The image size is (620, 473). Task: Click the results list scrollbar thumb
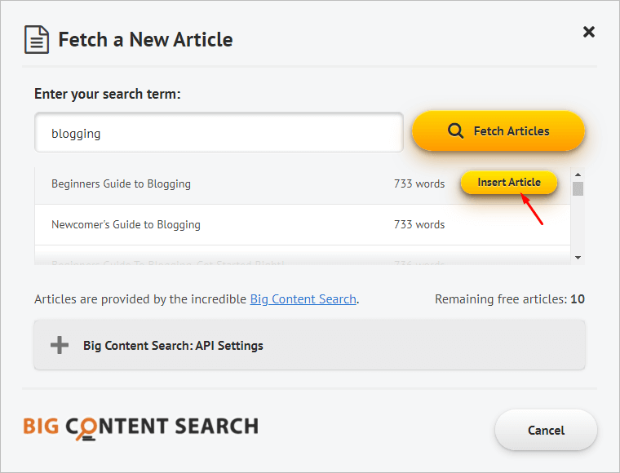coord(578,188)
